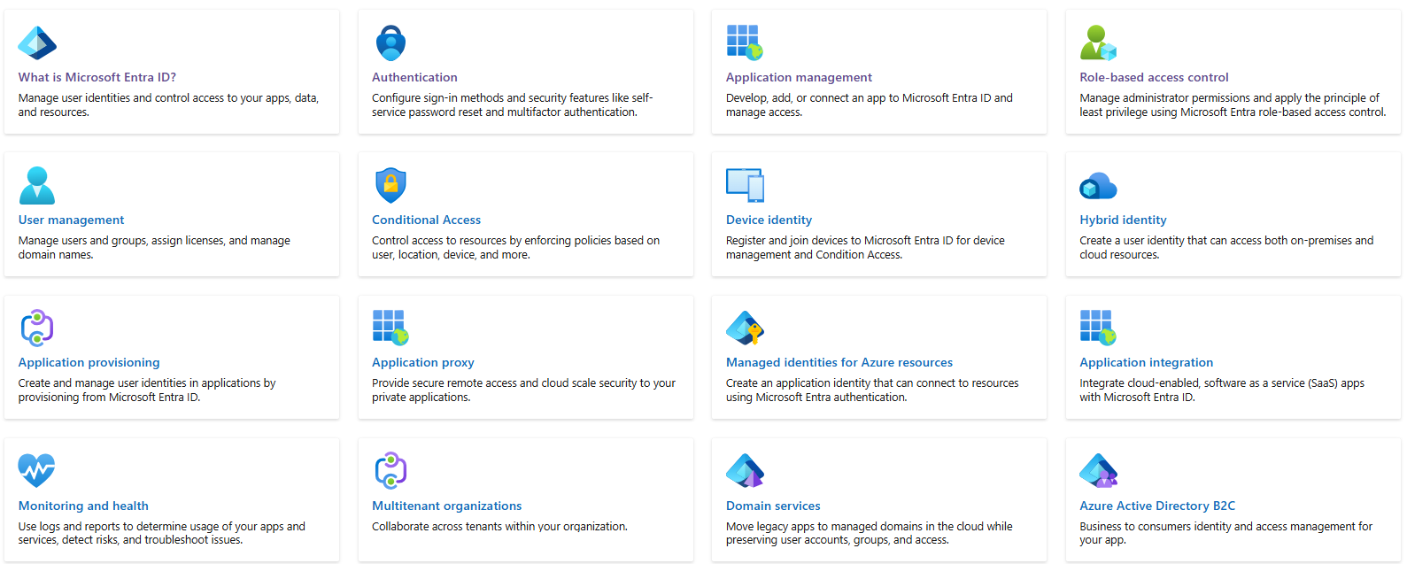
Task: Open the Application management link
Action: pyautogui.click(x=799, y=77)
